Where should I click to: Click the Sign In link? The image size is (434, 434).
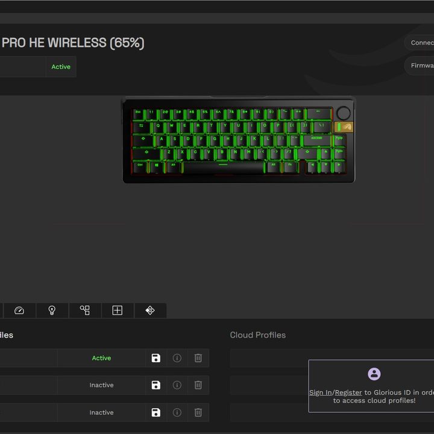pyautogui.click(x=320, y=392)
